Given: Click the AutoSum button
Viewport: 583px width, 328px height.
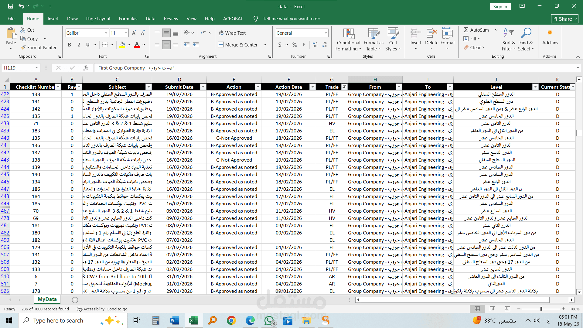Looking at the screenshot, I should pos(476,30).
